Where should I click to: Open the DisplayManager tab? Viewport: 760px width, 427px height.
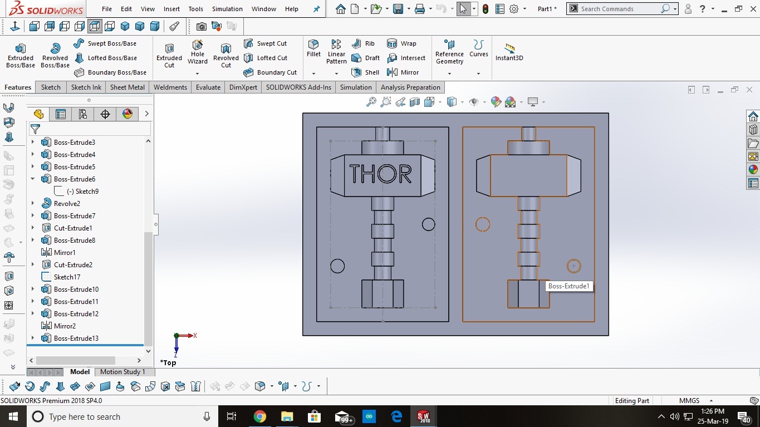click(x=128, y=114)
